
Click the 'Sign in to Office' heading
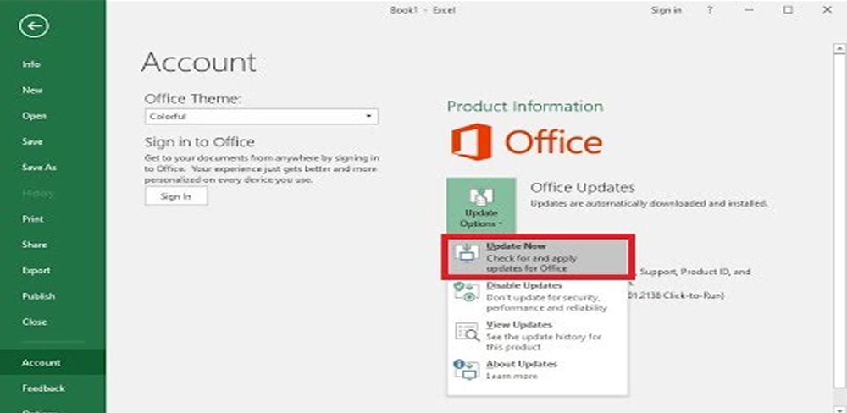point(199,142)
